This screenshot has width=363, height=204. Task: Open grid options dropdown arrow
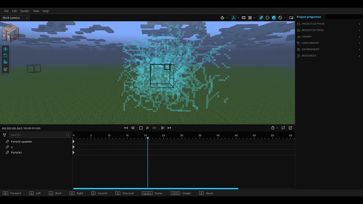tap(254, 18)
